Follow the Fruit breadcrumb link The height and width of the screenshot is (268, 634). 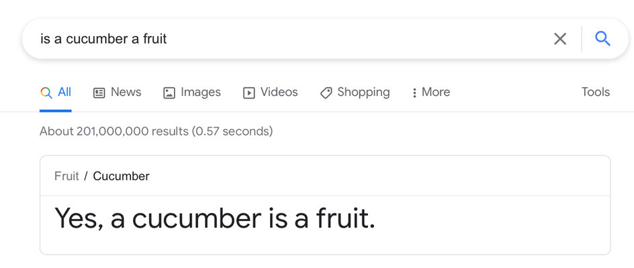(x=66, y=176)
